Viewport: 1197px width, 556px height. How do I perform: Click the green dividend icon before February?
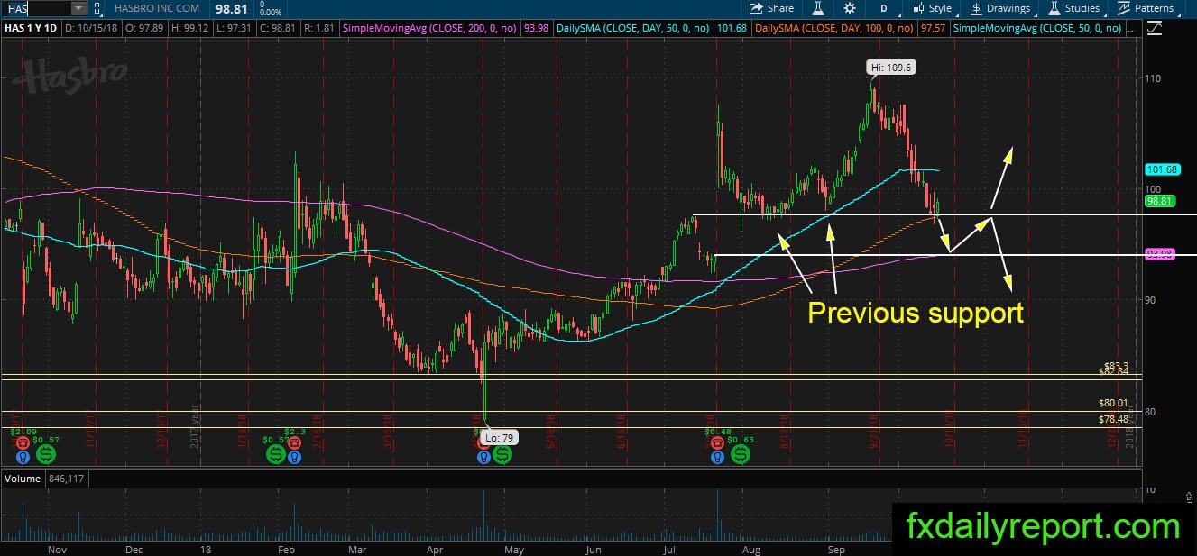coord(276,456)
